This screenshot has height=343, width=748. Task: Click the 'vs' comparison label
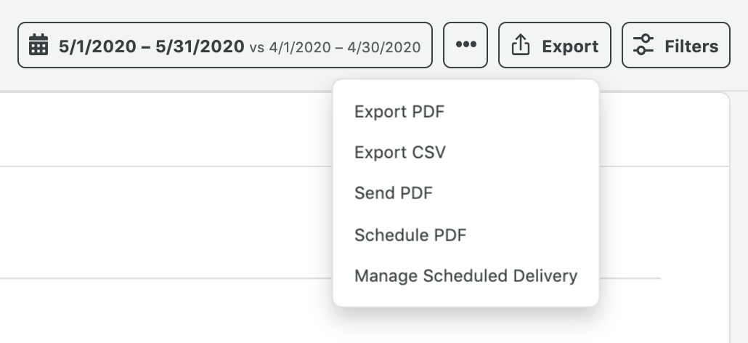point(256,48)
